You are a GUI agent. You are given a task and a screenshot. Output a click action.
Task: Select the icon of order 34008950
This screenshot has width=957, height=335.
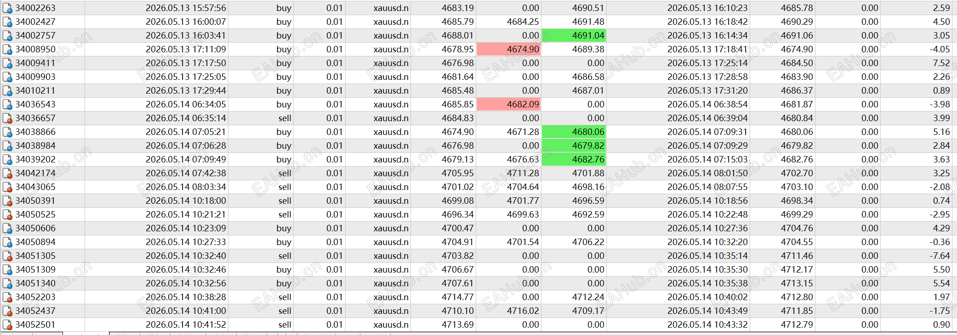pos(7,50)
